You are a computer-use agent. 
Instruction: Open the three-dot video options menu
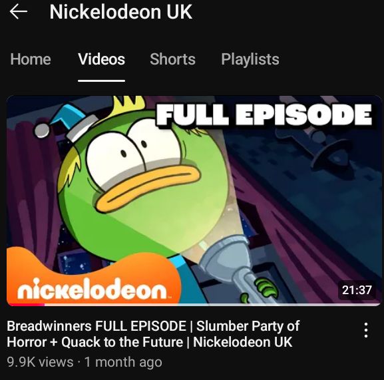point(366,330)
